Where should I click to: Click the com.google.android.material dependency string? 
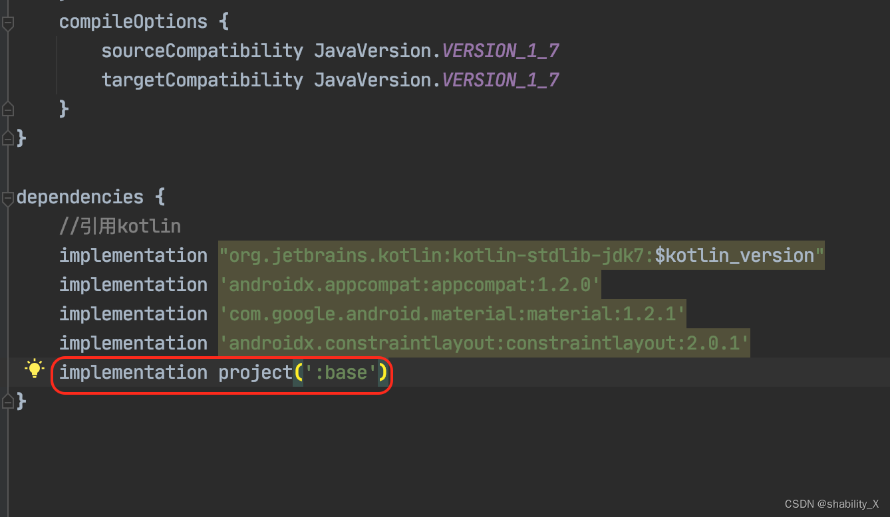tap(452, 314)
